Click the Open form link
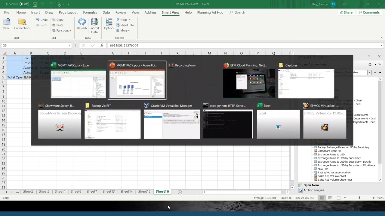Image resolution: width=385 pixels, height=216 pixels. coord(311,185)
